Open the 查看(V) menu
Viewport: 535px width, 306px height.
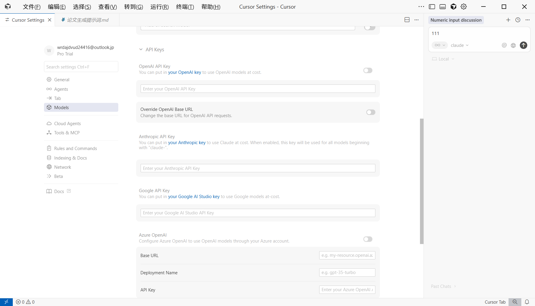point(108,7)
